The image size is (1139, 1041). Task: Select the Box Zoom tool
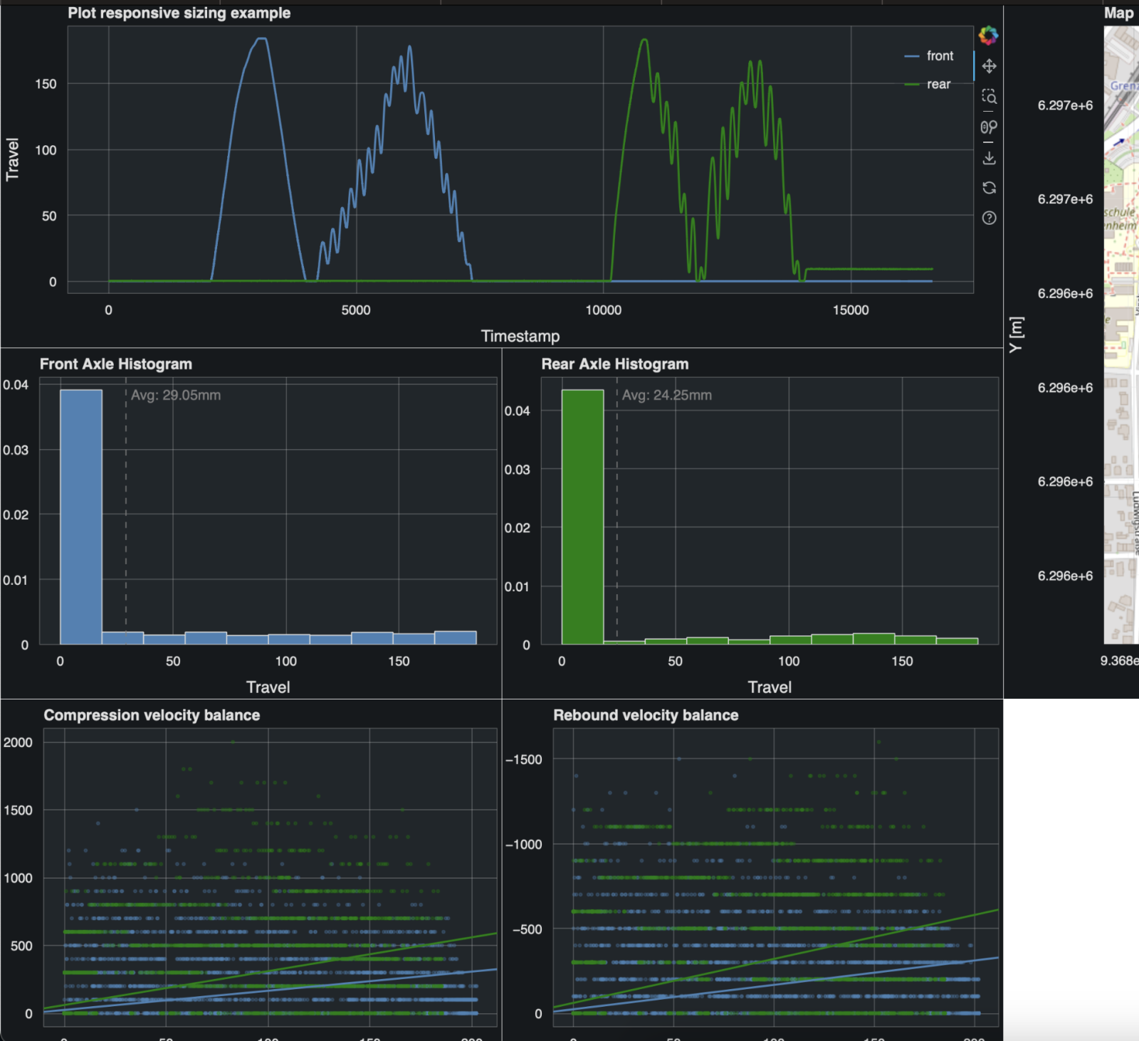pyautogui.click(x=989, y=97)
